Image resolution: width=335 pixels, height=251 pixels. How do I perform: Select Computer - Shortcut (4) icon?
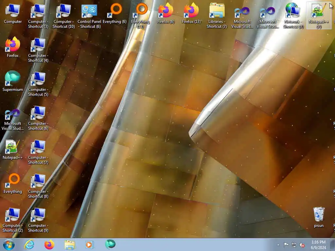pyautogui.click(x=38, y=50)
